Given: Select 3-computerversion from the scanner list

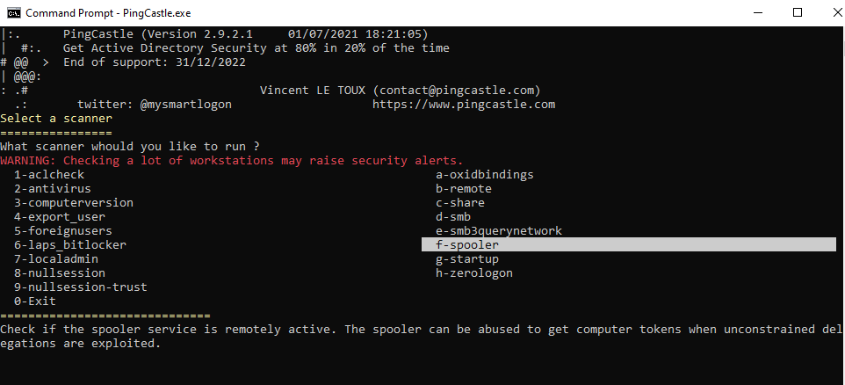Looking at the screenshot, I should point(74,203).
